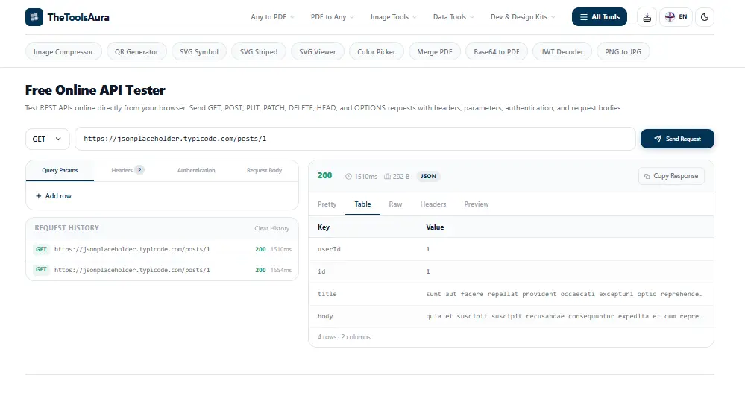Click the '4 rows · 2 columns' summary

pos(344,336)
